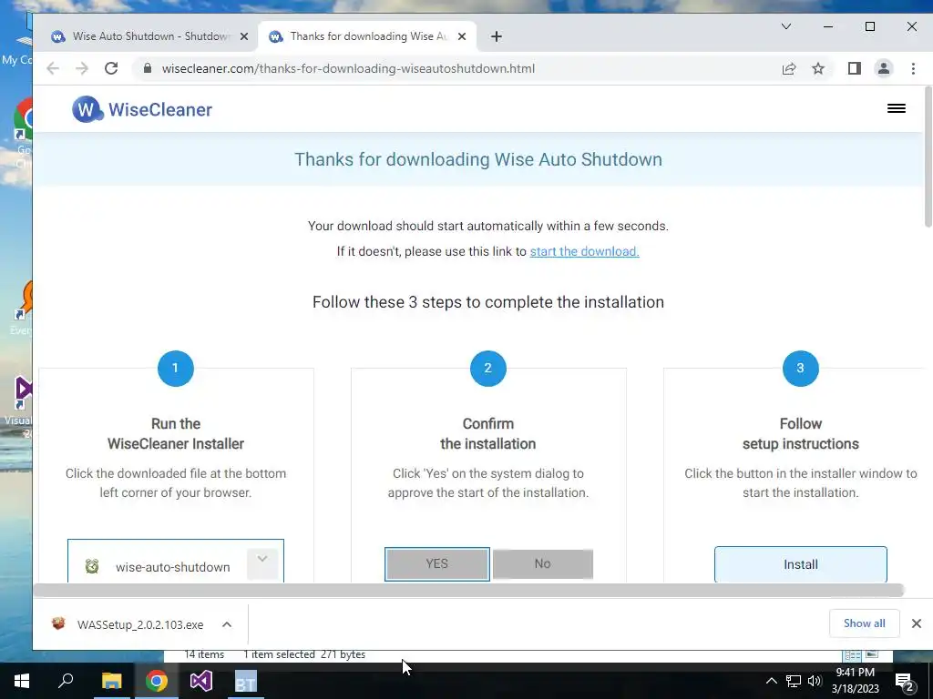This screenshot has height=699, width=933.
Task: Select the Thanks for downloading tab
Action: coord(367,36)
